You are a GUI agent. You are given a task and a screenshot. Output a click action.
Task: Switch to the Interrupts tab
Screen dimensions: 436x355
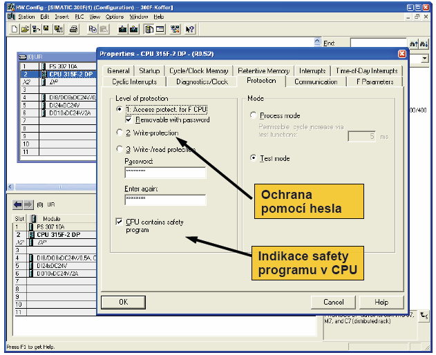pyautogui.click(x=312, y=71)
